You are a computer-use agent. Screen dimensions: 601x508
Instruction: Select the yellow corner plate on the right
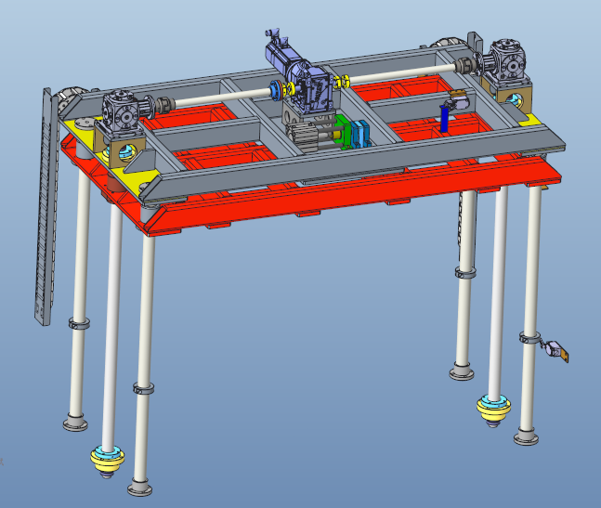point(529,118)
